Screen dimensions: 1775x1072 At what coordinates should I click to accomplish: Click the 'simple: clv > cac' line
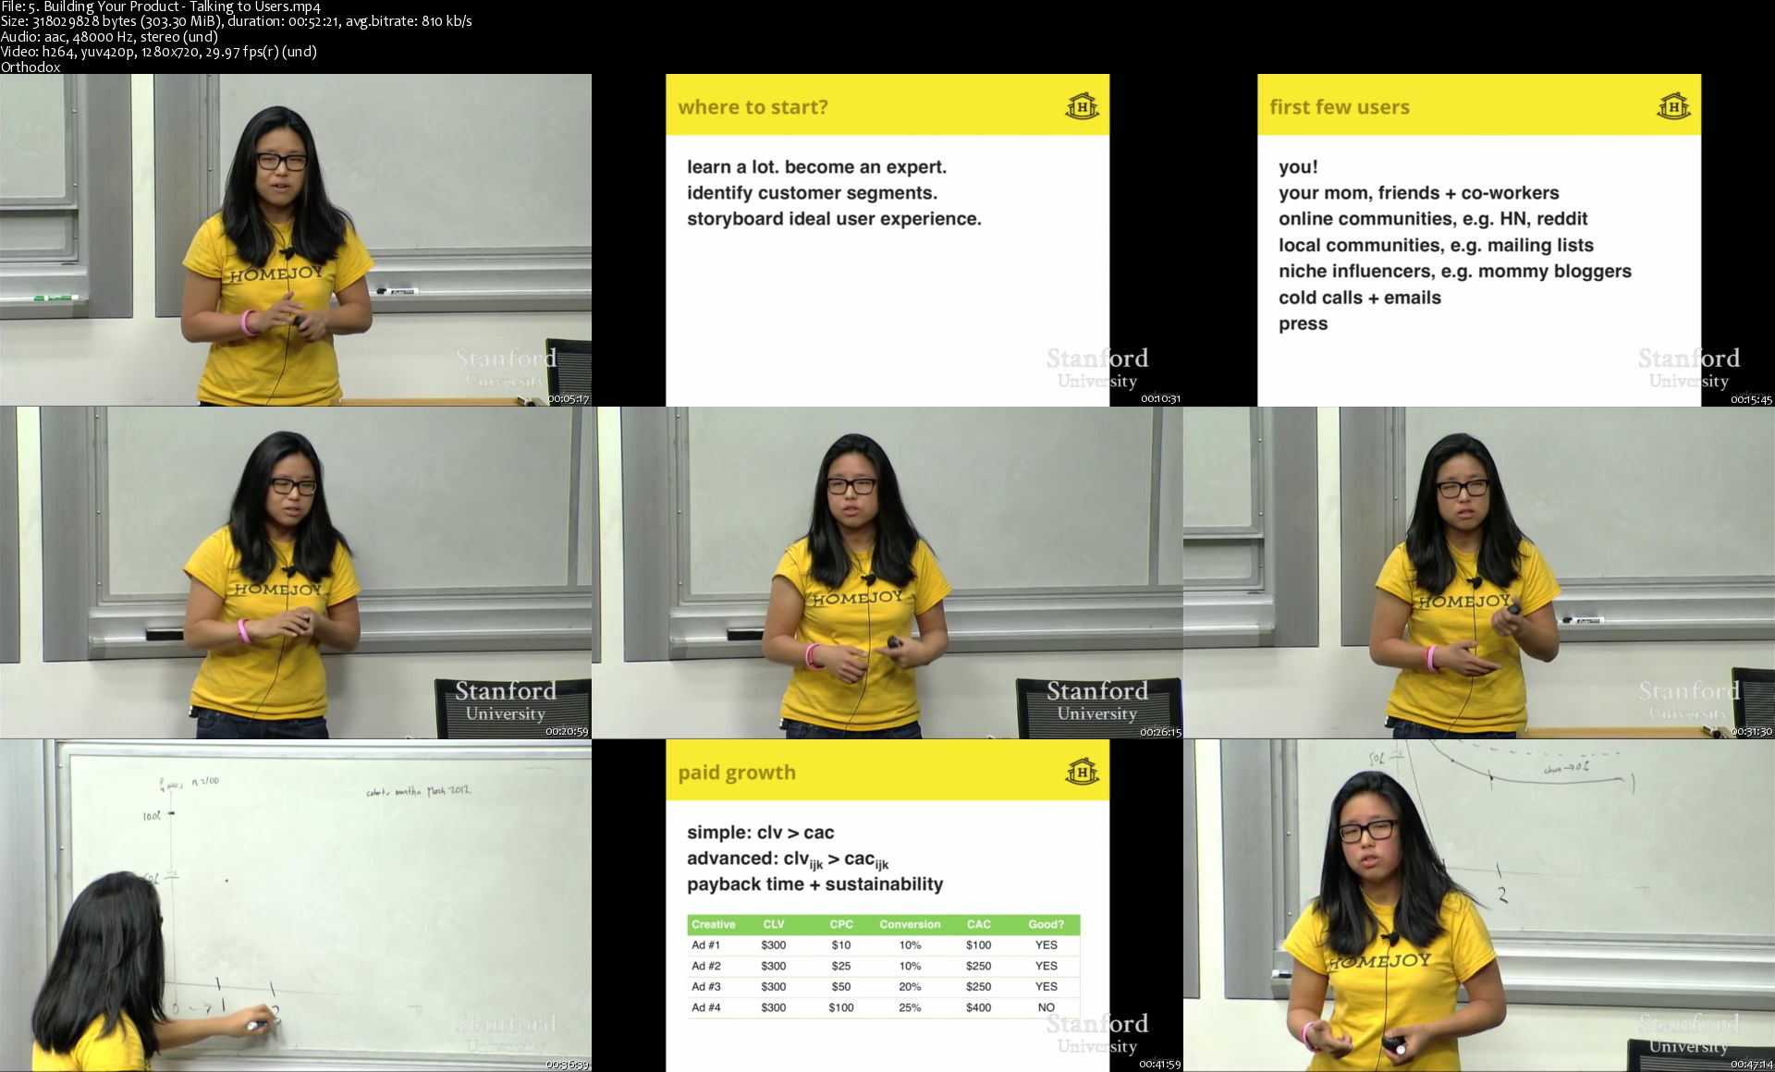(760, 833)
